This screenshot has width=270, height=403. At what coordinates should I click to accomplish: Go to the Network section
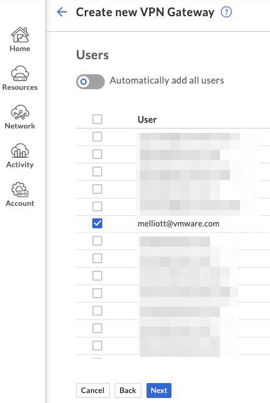click(x=20, y=117)
